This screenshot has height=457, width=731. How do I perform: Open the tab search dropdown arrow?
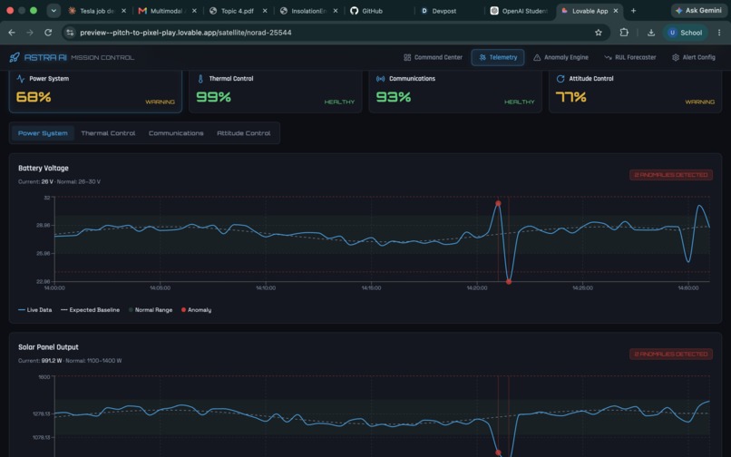(54, 11)
